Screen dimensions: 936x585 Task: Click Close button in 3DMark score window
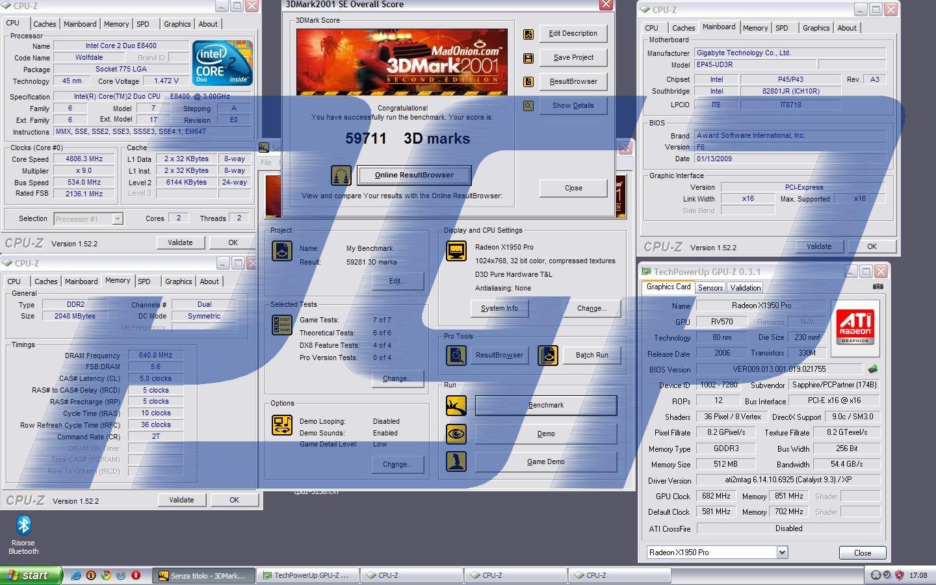[573, 188]
